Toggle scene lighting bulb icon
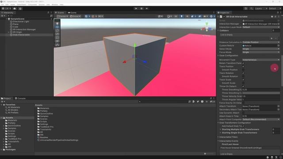The width and height of the screenshot is (283, 159). (181, 16)
